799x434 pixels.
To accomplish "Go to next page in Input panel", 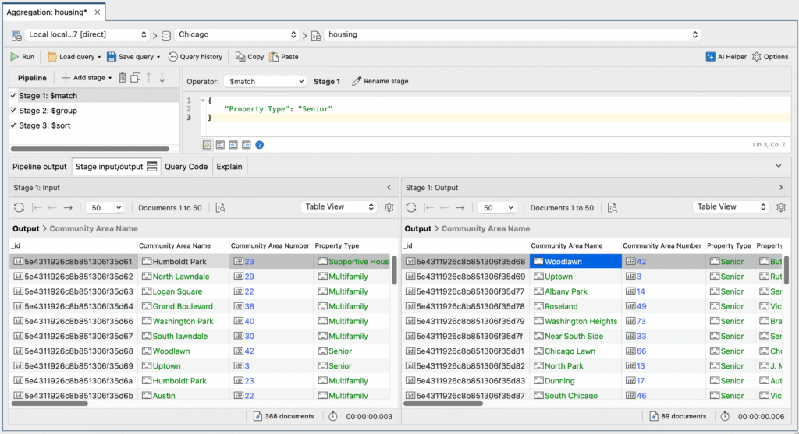I will click(68, 207).
